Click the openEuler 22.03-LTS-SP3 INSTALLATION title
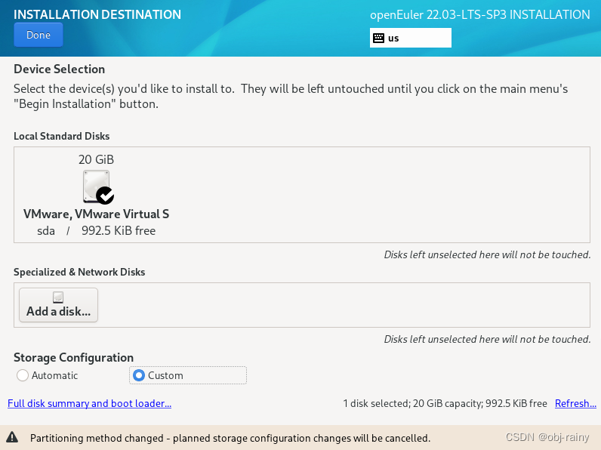 point(480,14)
